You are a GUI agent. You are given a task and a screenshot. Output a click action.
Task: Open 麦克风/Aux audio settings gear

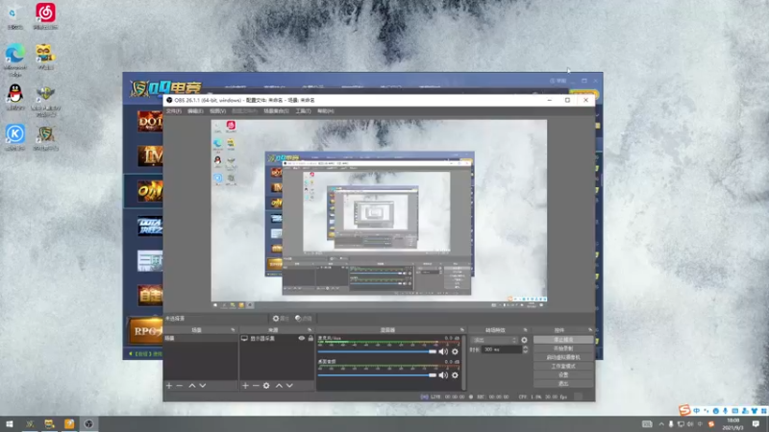455,351
